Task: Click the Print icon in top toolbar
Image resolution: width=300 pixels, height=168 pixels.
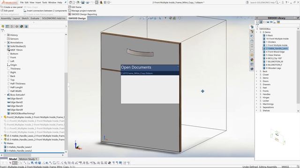Action: pyautogui.click(x=88, y=2)
